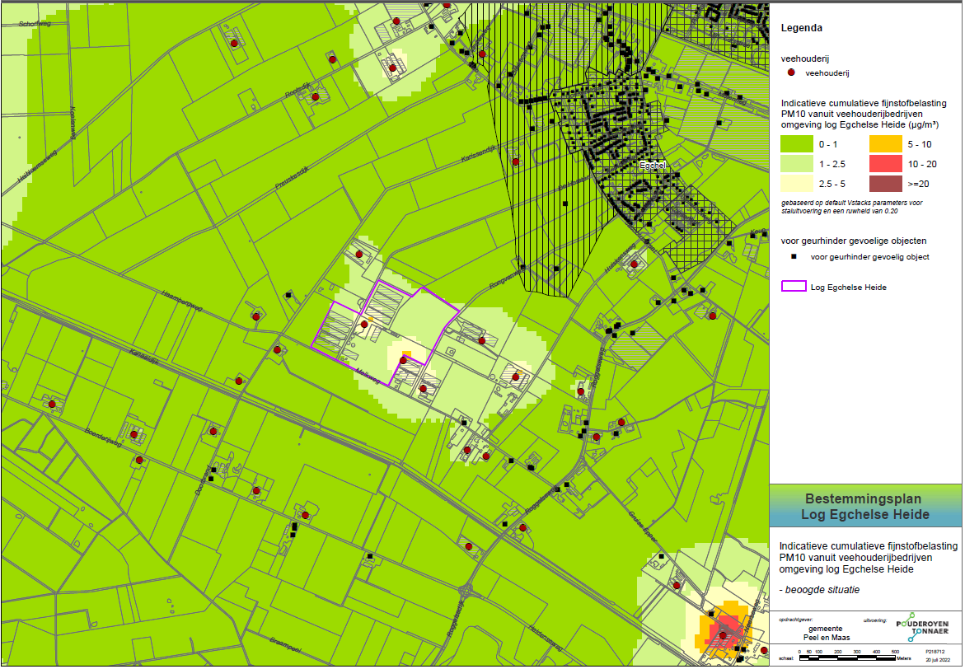Click the roundabout on the bottom road
This screenshot has height=669, width=965.
(466, 592)
